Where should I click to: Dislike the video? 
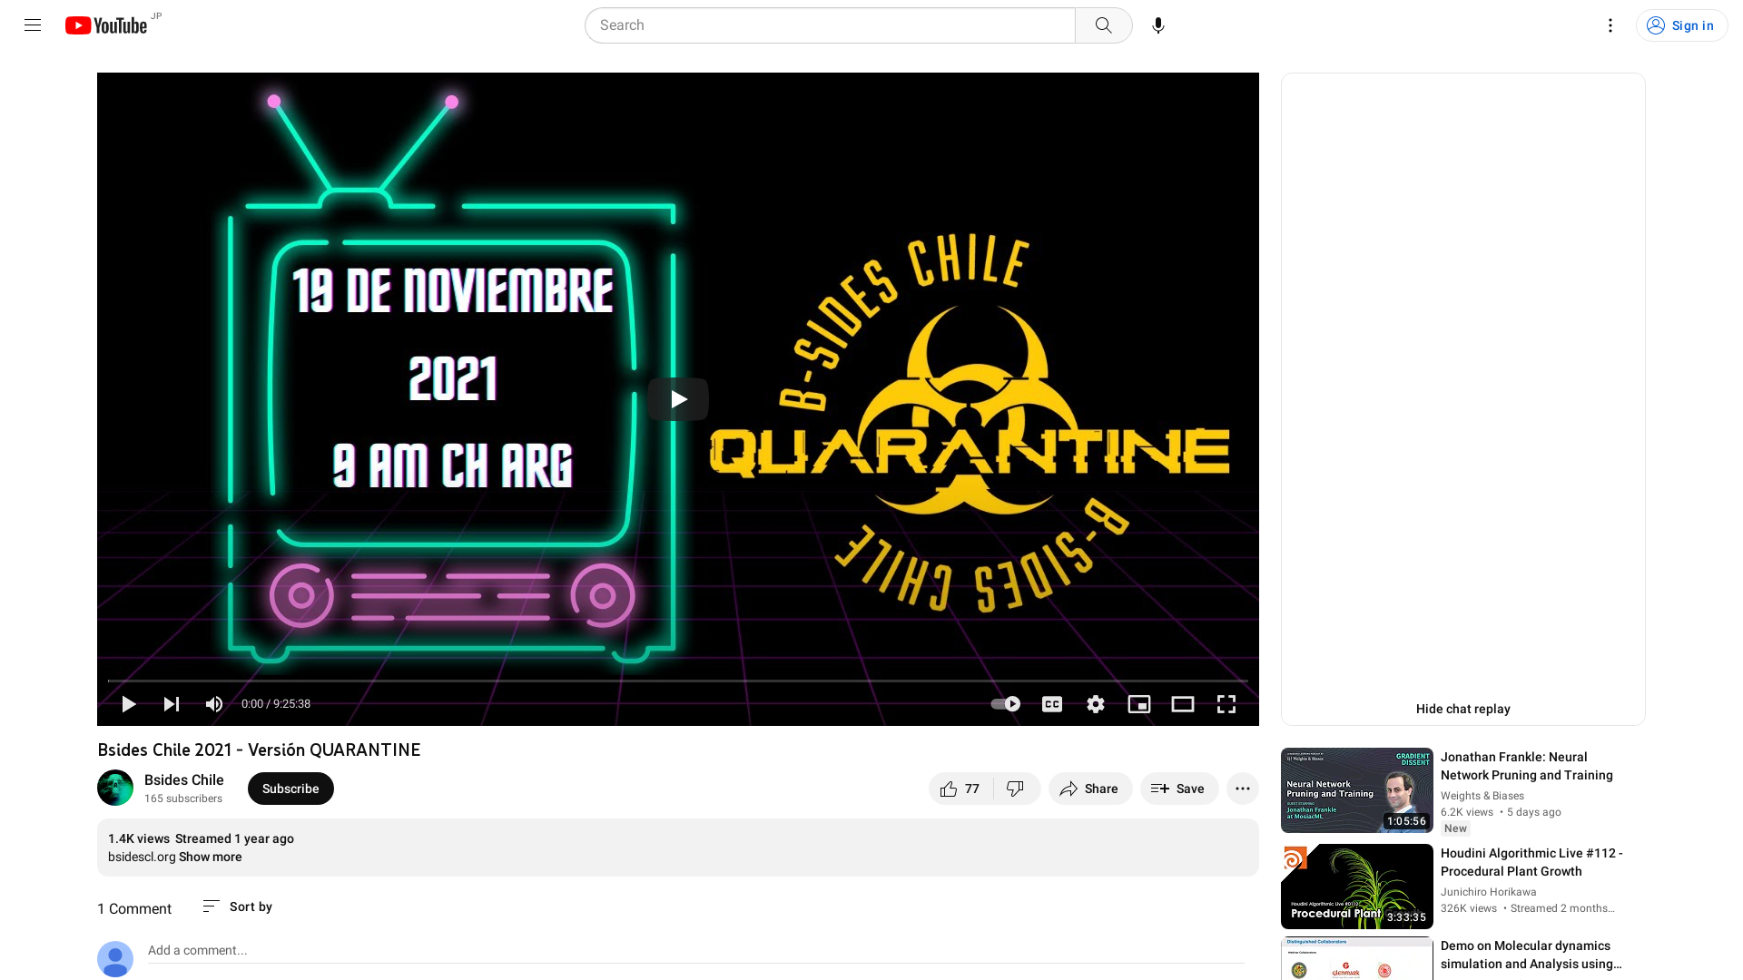[1016, 789]
